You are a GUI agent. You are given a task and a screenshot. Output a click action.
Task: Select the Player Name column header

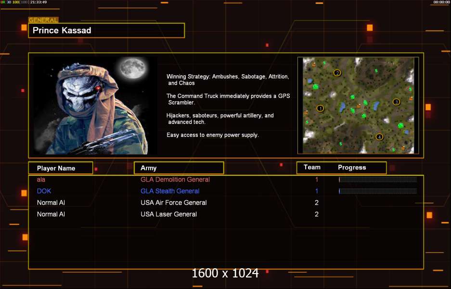point(61,168)
